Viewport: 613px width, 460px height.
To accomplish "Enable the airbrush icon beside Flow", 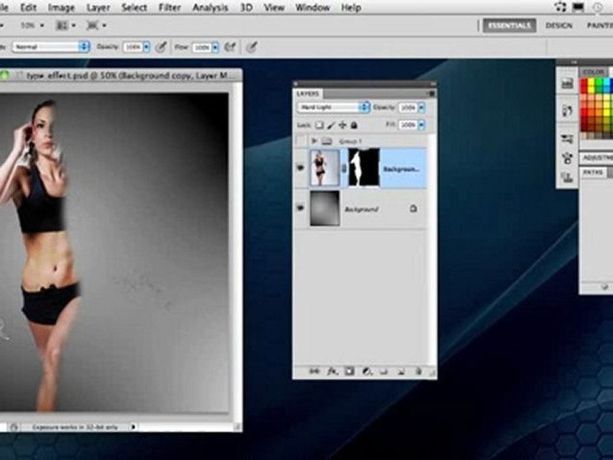I will coord(231,47).
